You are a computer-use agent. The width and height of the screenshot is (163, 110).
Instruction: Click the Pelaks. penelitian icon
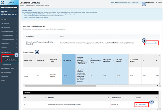2,36
